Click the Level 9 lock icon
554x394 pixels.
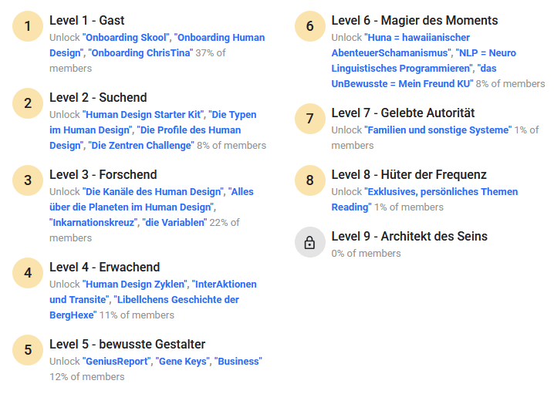[310, 243]
